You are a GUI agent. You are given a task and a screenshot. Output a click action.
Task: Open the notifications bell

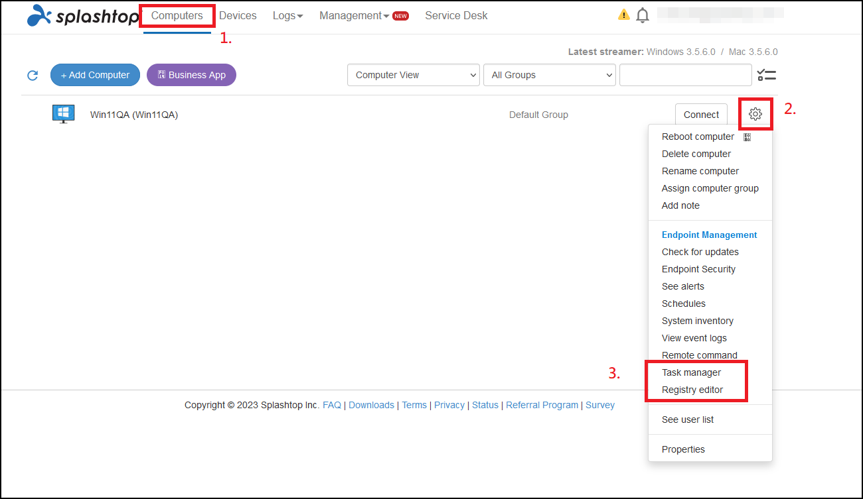tap(642, 15)
